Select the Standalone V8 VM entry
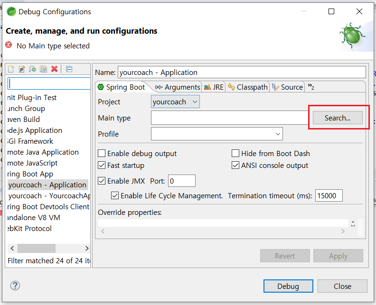 [34, 218]
